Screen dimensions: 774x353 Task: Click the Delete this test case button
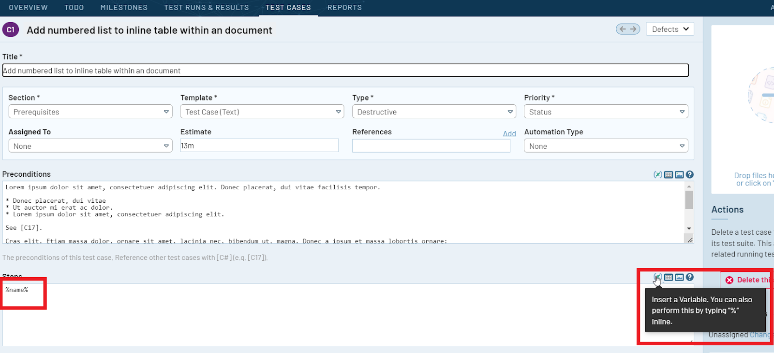pyautogui.click(x=747, y=280)
